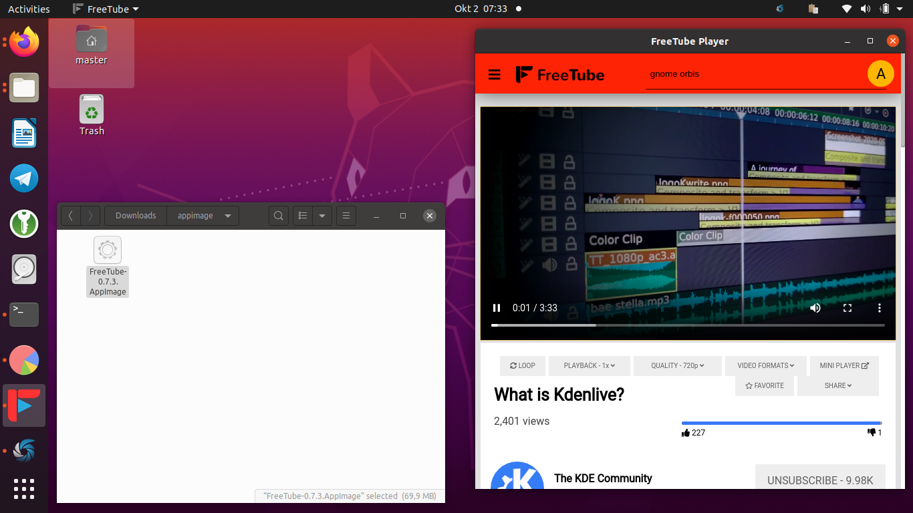Click the 2,401 views text
The width and height of the screenshot is (913, 513).
coord(521,421)
